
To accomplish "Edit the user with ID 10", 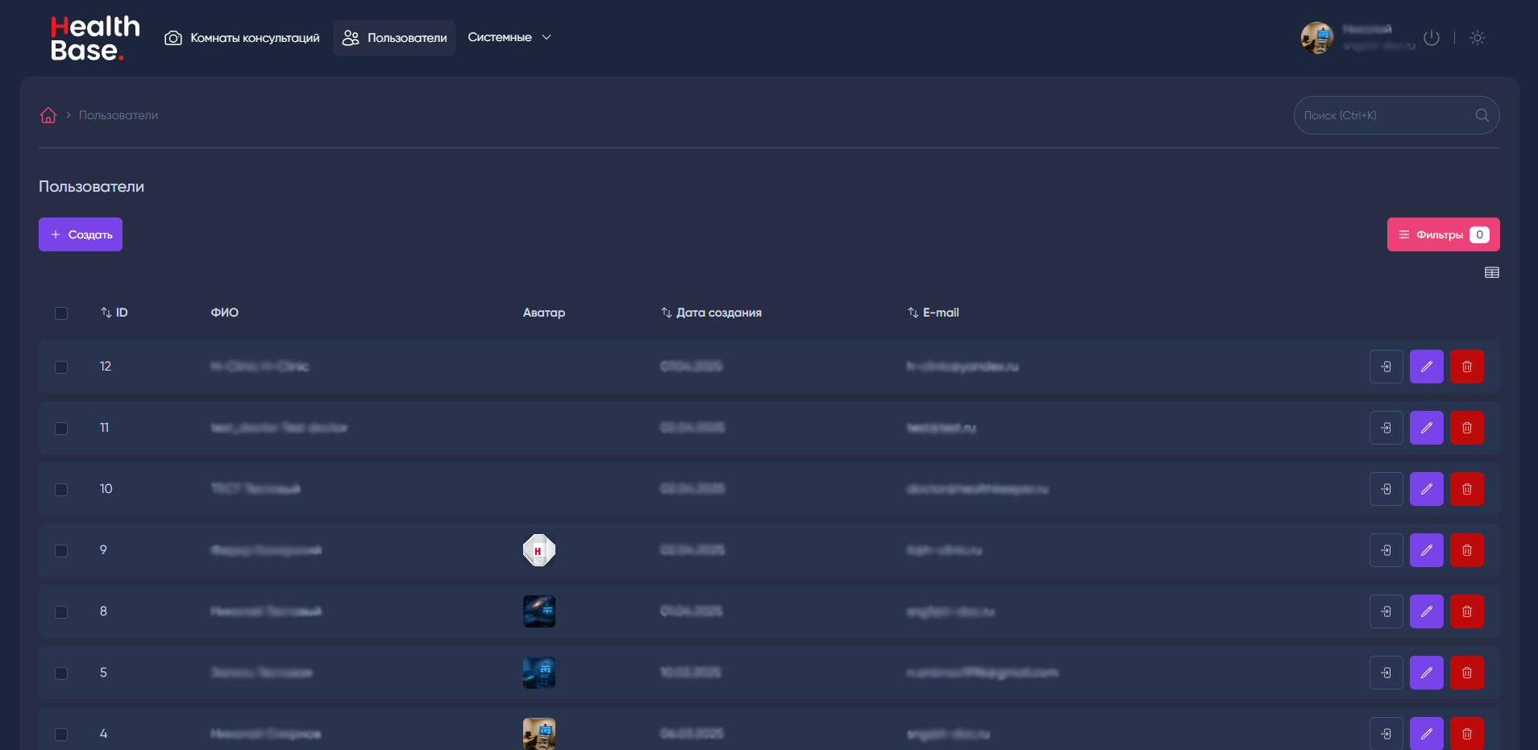I will [1427, 489].
